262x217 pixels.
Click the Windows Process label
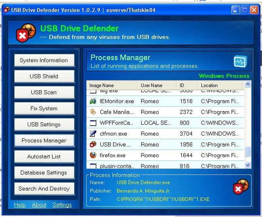click(224, 76)
